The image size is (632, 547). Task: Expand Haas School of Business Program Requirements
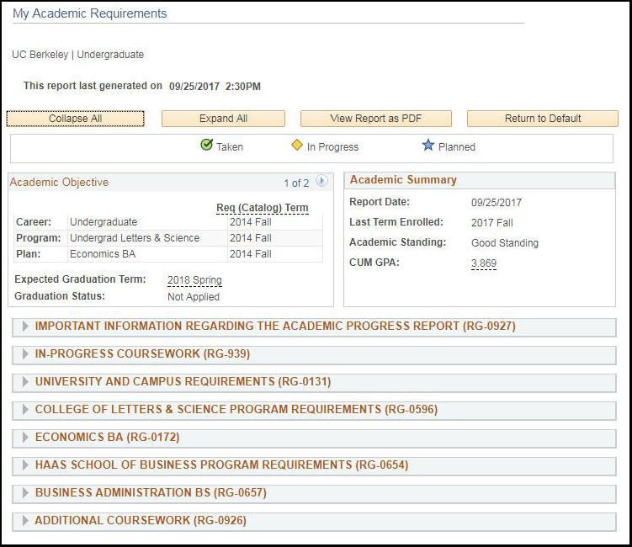click(314, 466)
